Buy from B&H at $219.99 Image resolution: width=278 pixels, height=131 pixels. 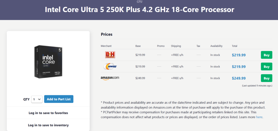point(266,55)
